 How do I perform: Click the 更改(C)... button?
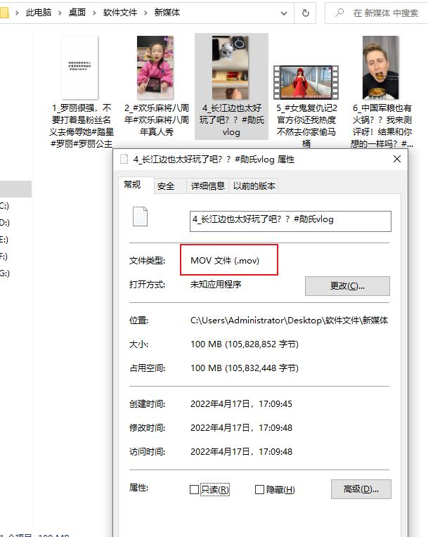(x=347, y=286)
